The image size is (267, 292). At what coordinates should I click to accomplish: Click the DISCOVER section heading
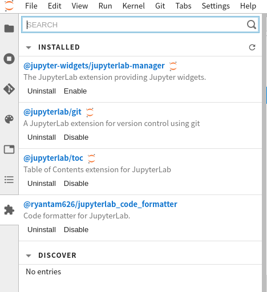tap(57, 255)
